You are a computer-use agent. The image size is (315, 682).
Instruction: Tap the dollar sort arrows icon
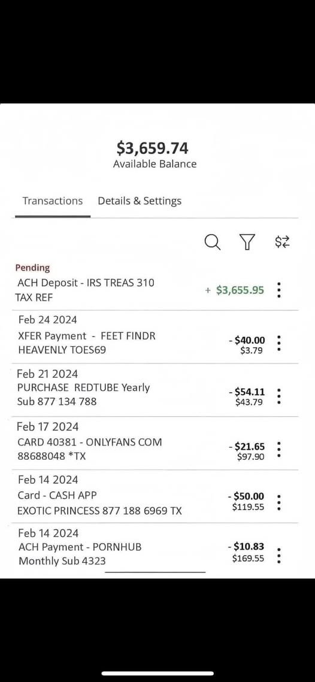point(282,242)
